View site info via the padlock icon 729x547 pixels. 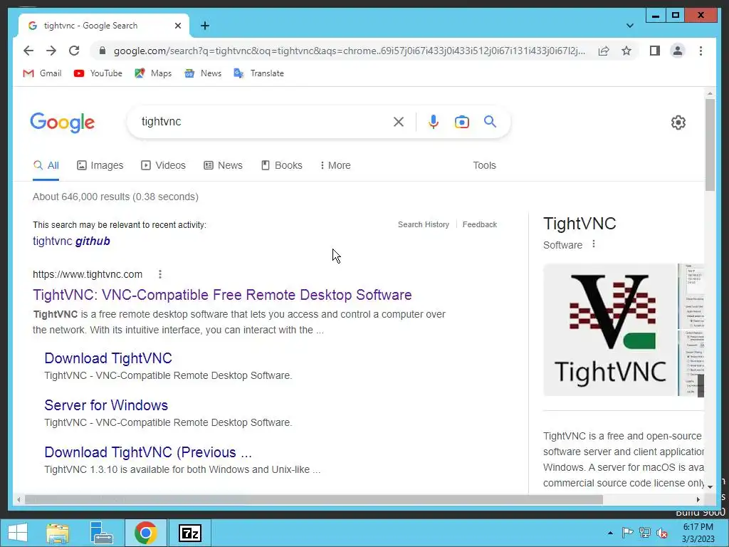(x=103, y=51)
